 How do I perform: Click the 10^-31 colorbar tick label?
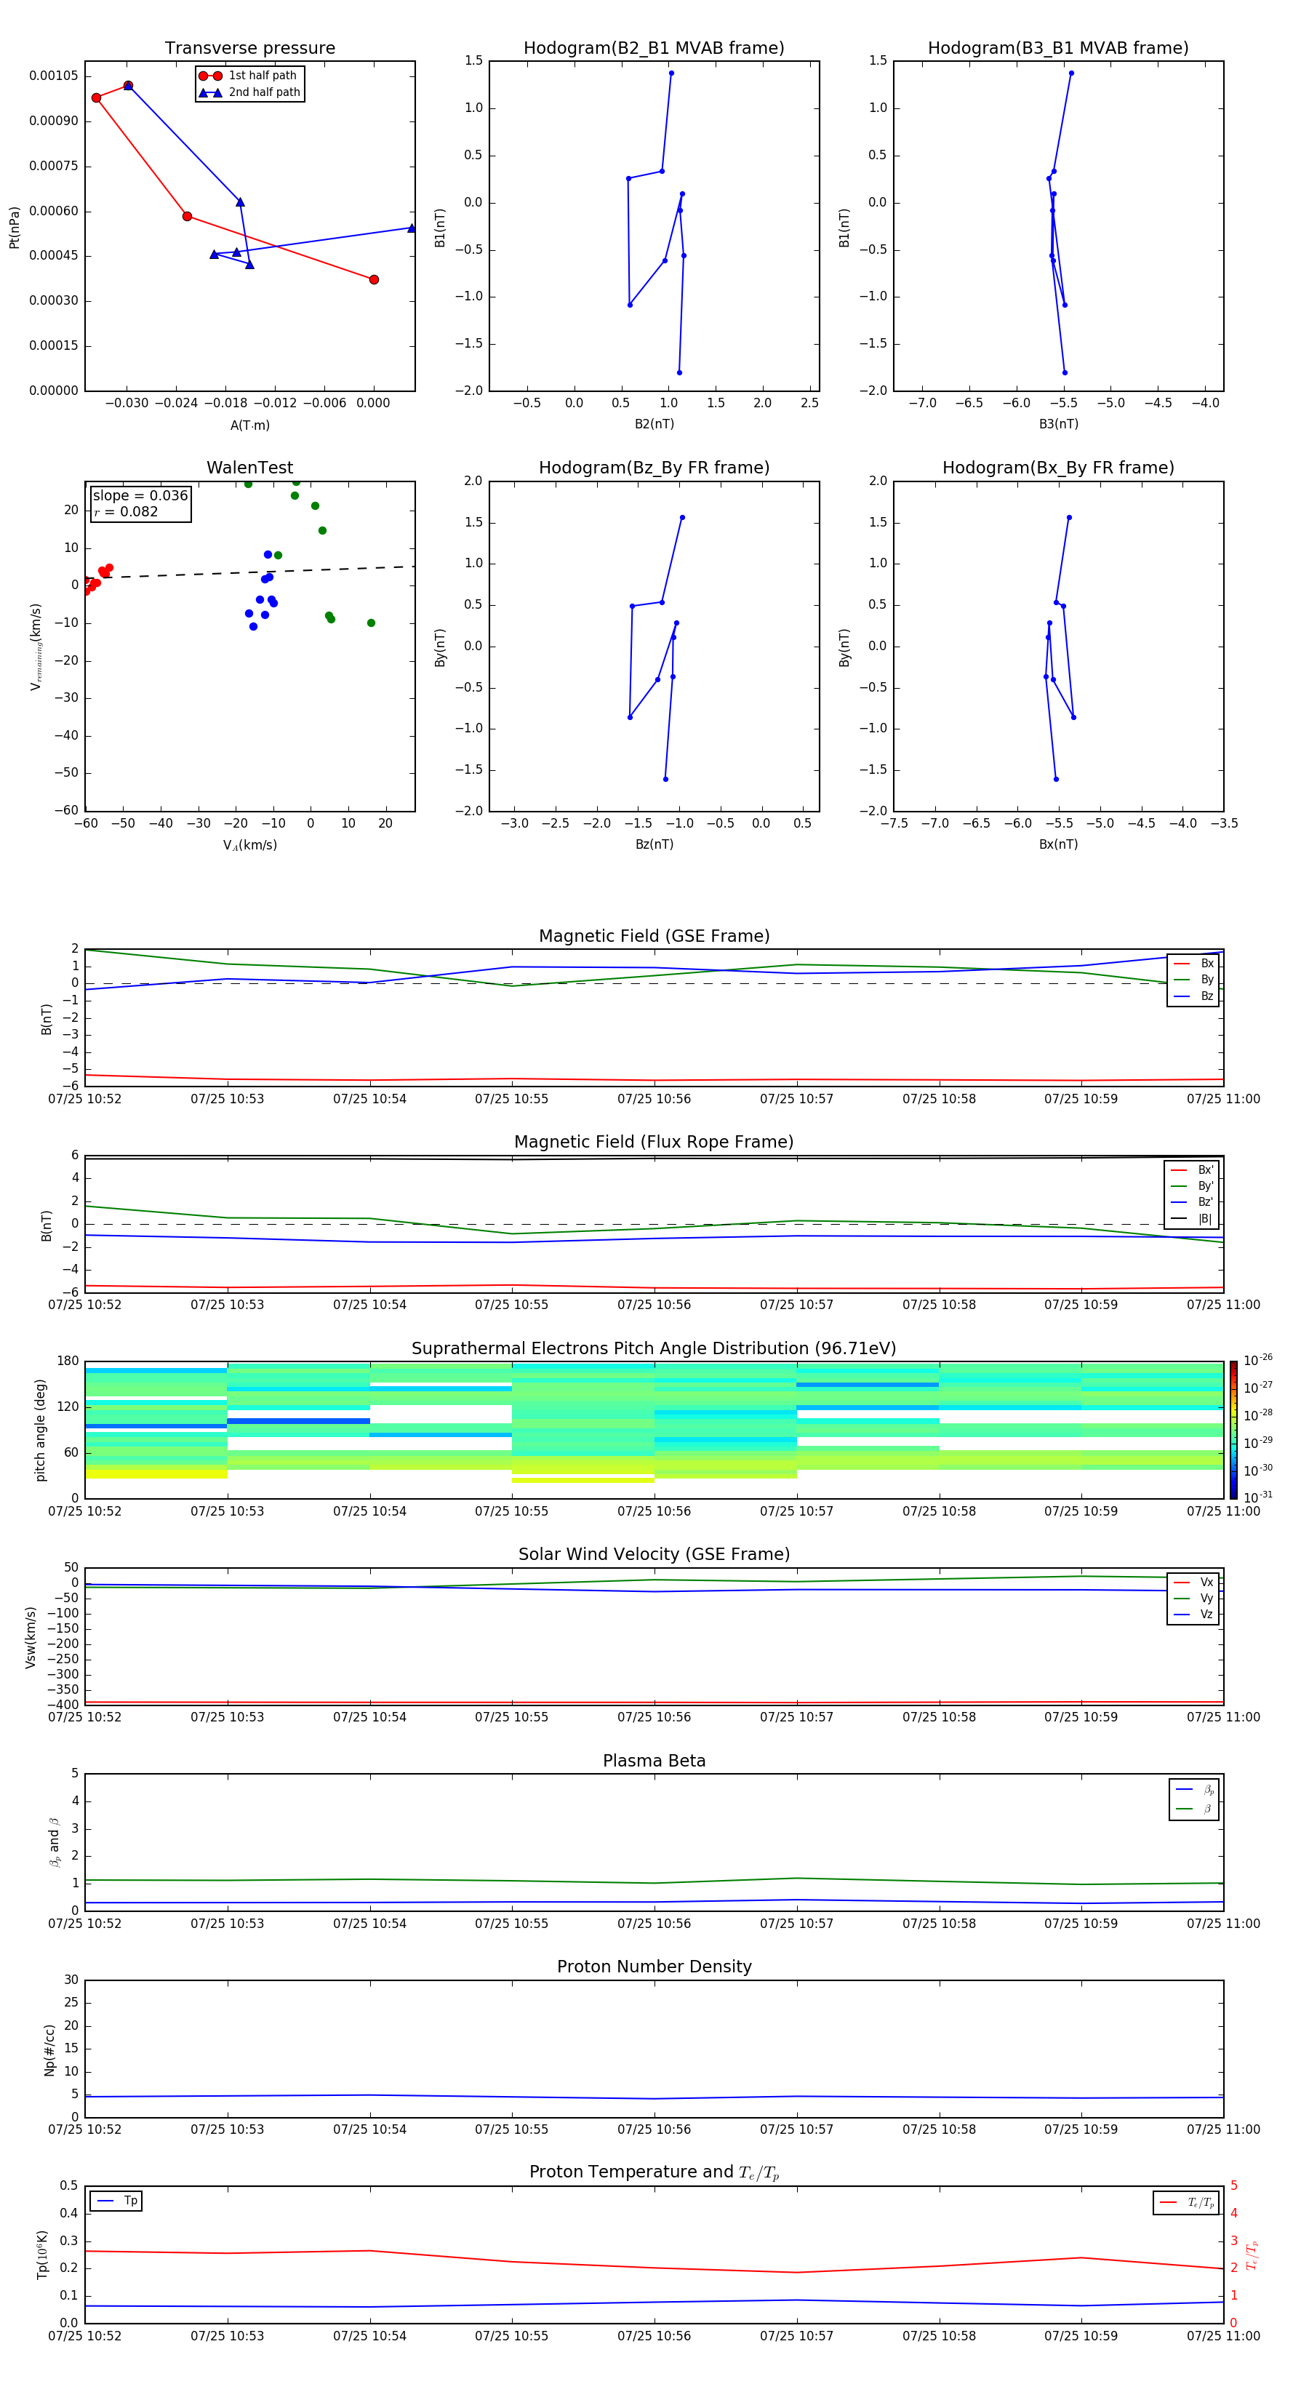pyautogui.click(x=1258, y=1497)
